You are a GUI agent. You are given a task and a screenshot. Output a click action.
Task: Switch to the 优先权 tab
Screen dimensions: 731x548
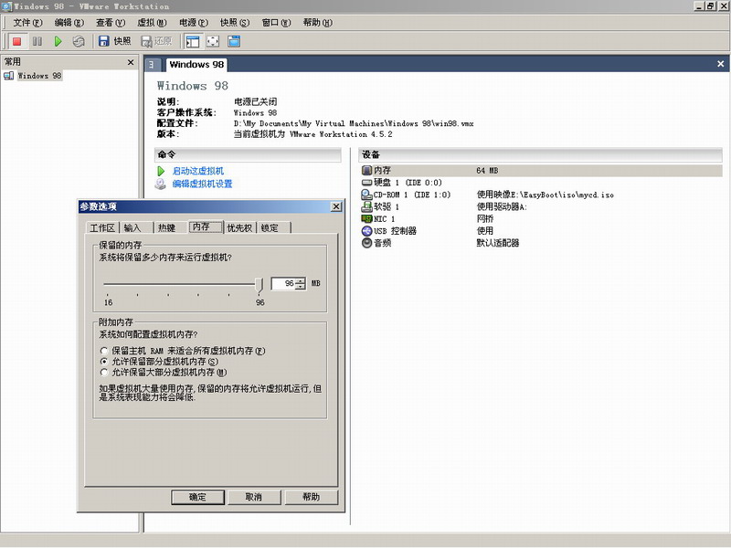pos(239,227)
